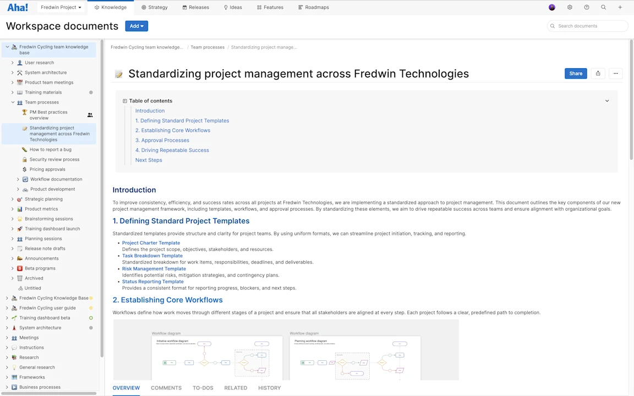
Task: Open the Roadmaps menu
Action: [313, 7]
